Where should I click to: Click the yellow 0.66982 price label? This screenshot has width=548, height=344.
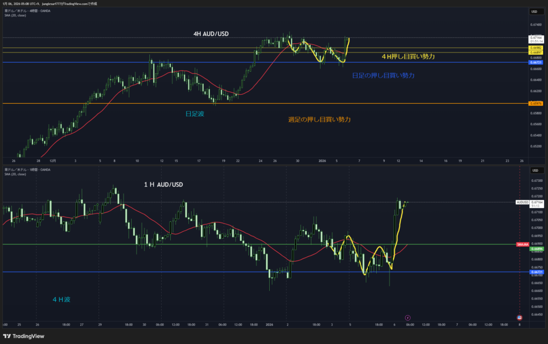(x=536, y=48)
